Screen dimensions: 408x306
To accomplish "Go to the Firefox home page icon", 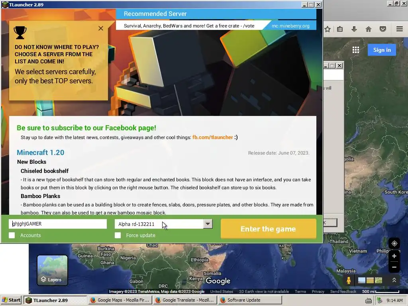I will [x=369, y=29].
